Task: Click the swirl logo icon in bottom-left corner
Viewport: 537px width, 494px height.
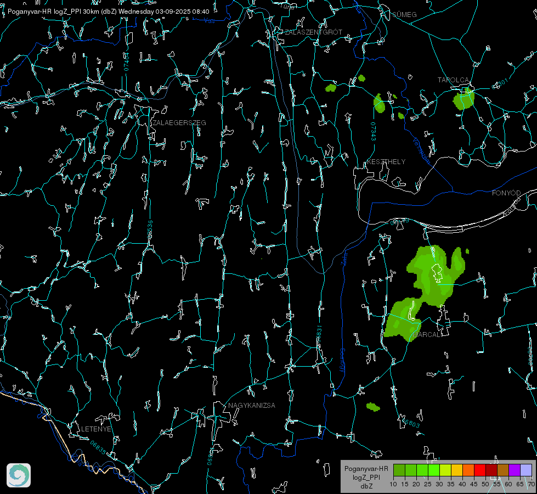Action: [19, 475]
